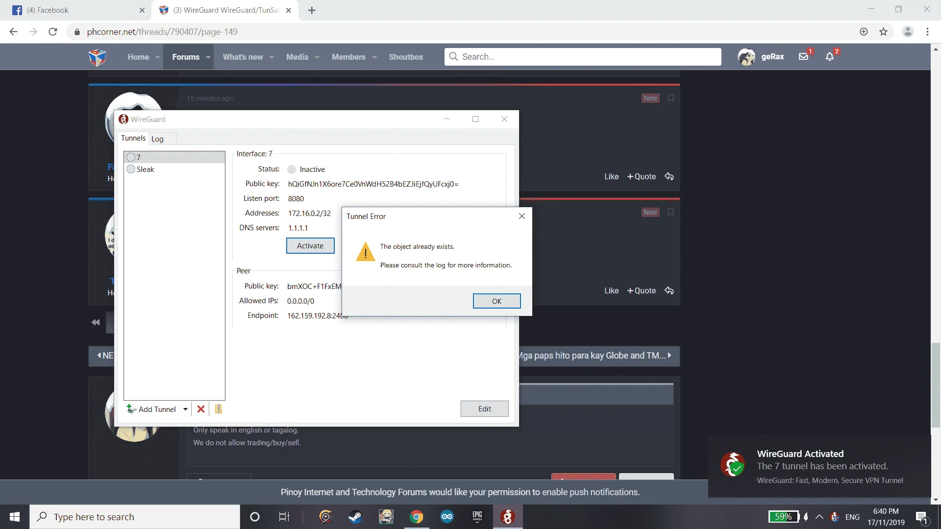Open a new Chrome tab
The width and height of the screenshot is (941, 529).
click(312, 10)
